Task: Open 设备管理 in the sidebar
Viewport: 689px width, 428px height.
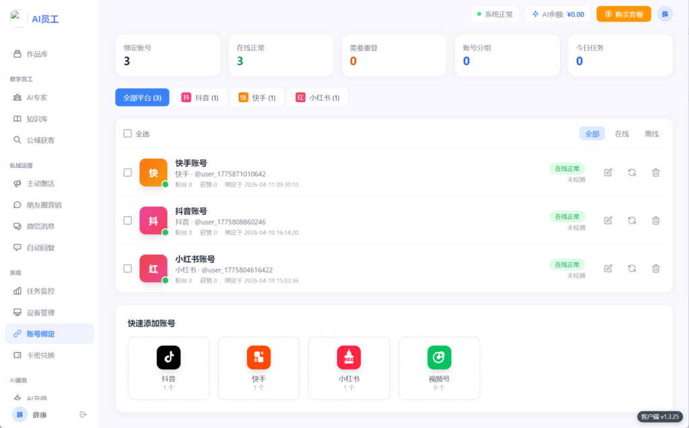Action: point(40,312)
